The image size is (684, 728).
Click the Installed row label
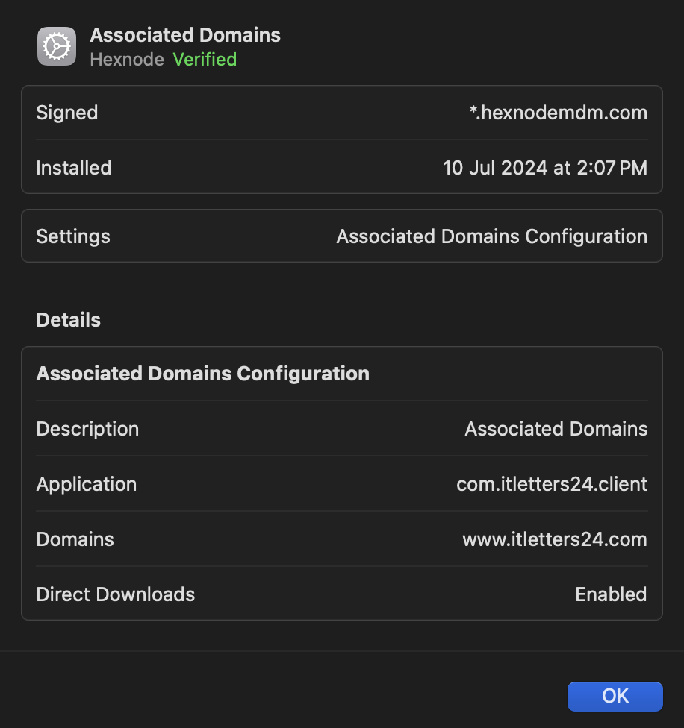[74, 168]
